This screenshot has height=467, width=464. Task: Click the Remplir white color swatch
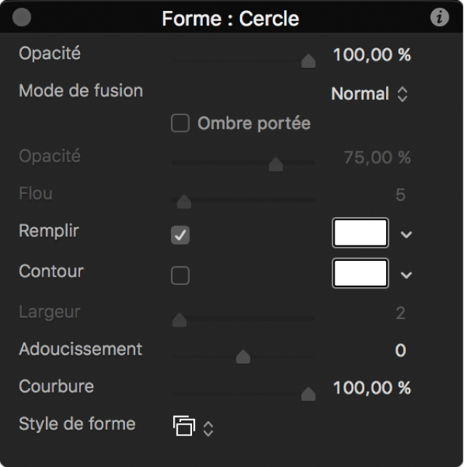(361, 233)
